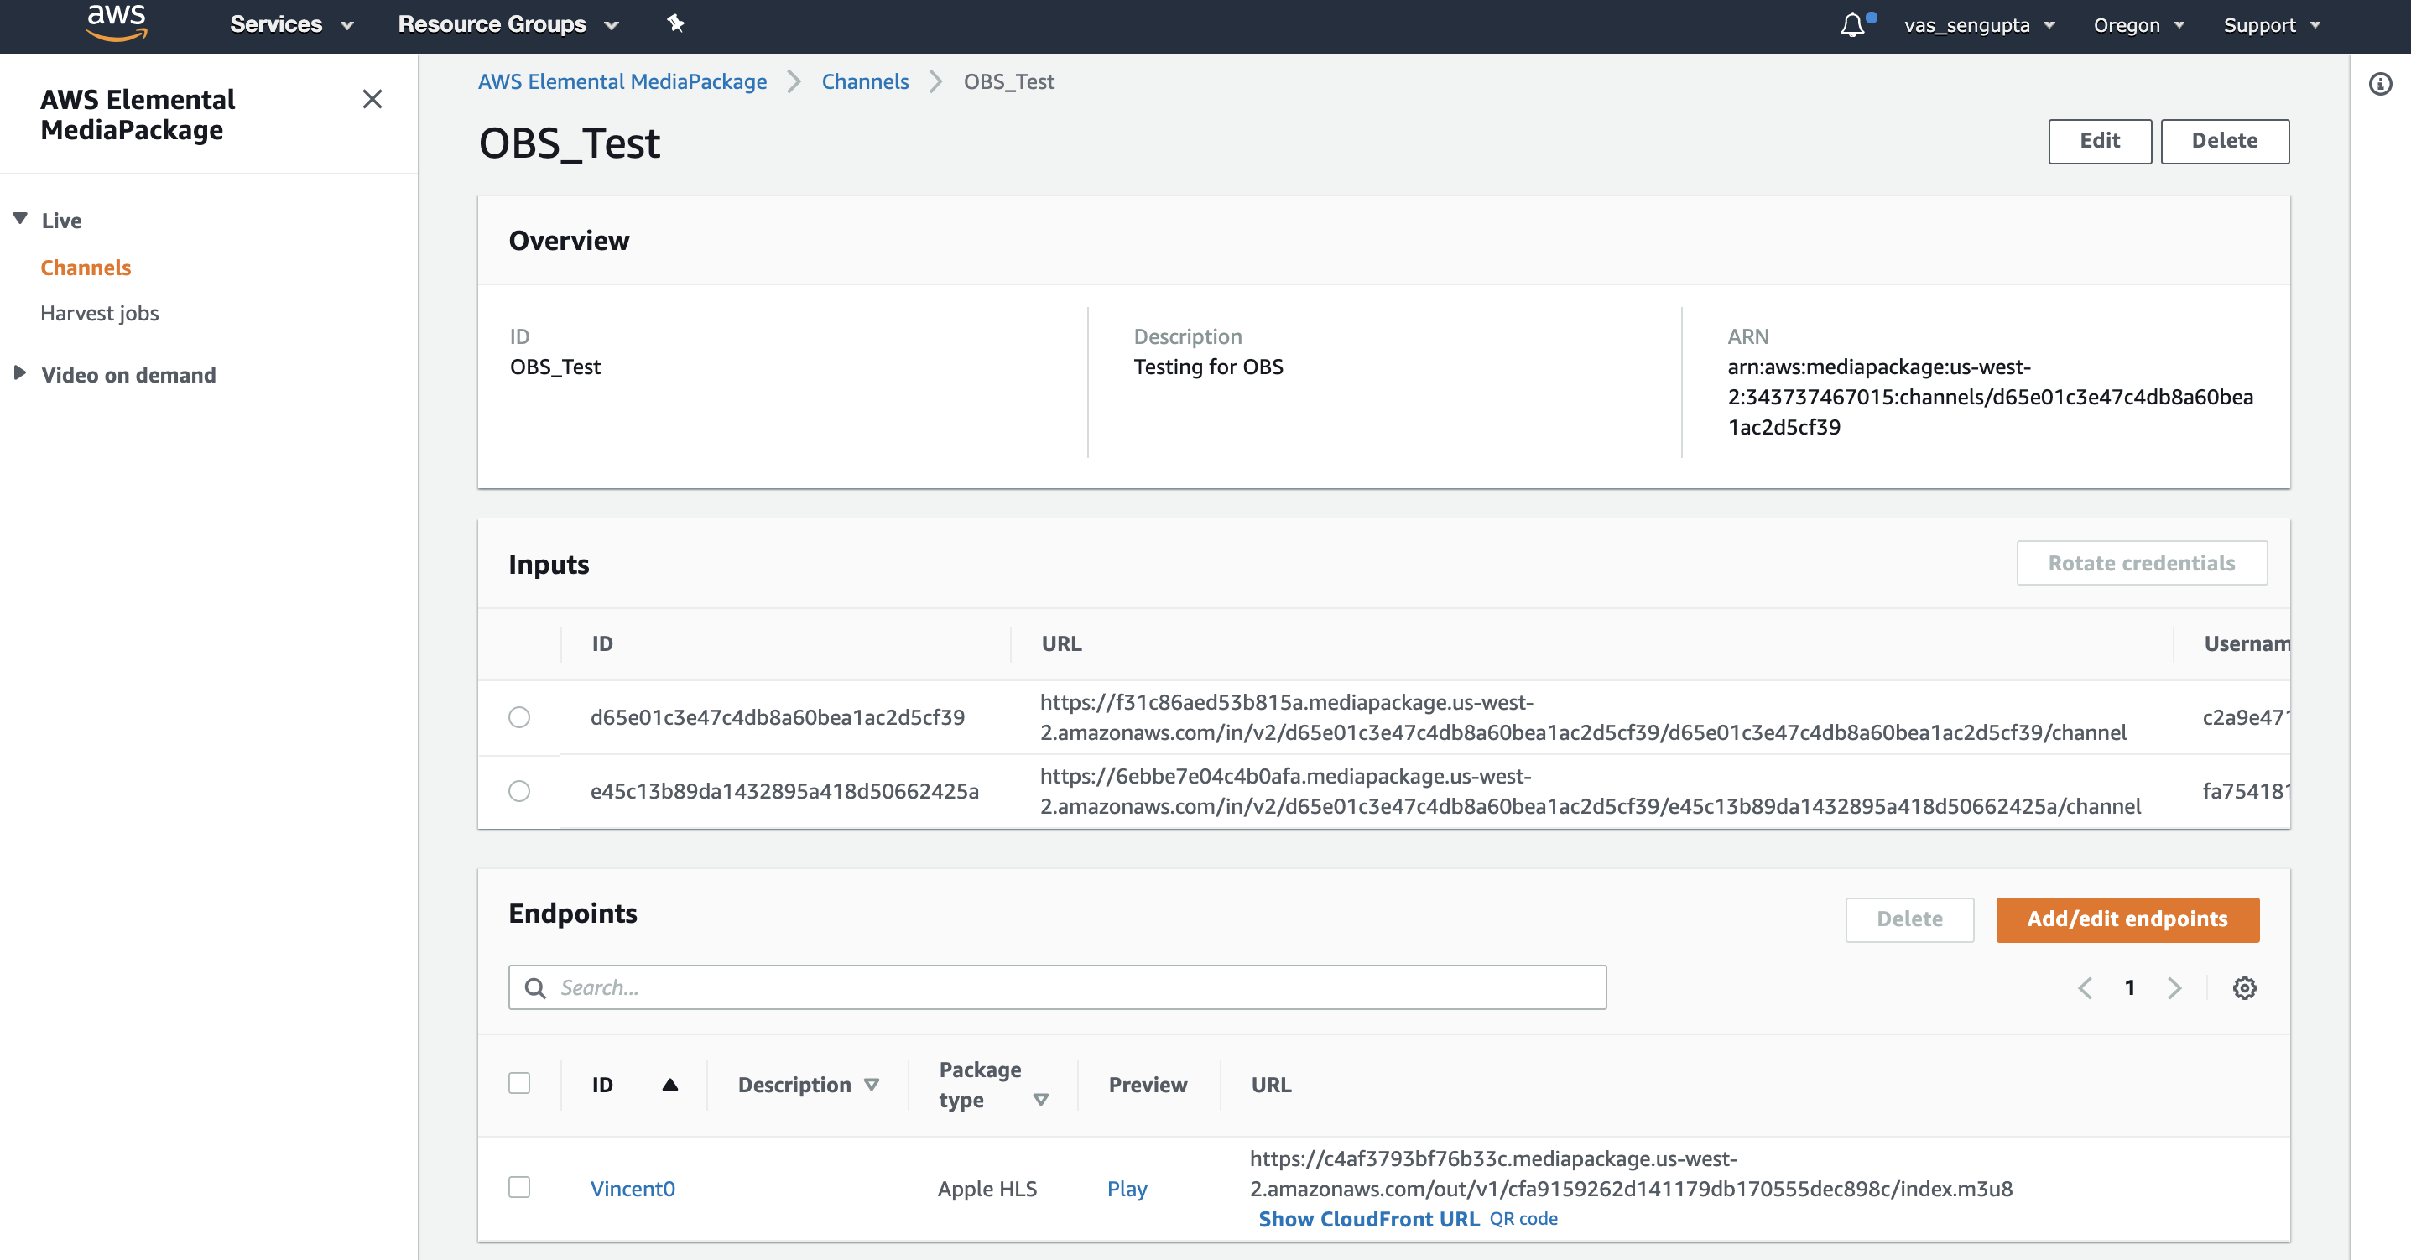Open the Services dropdown menu
Viewport: 2411px width, 1260px height.
[291, 25]
